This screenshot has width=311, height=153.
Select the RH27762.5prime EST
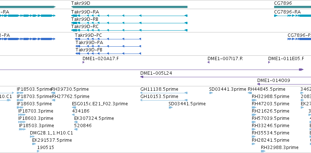click(54, 100)
